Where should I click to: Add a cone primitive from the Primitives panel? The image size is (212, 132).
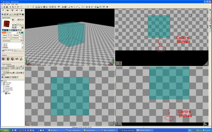pos(21,59)
